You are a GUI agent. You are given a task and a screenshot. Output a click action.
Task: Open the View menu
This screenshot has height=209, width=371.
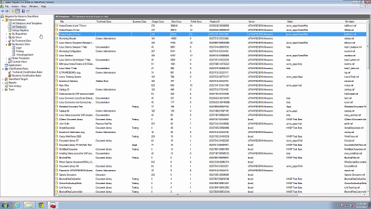24,6
